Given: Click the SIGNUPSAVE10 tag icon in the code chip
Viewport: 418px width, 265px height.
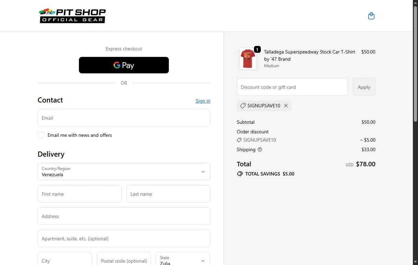Looking at the screenshot, I should tap(243, 106).
